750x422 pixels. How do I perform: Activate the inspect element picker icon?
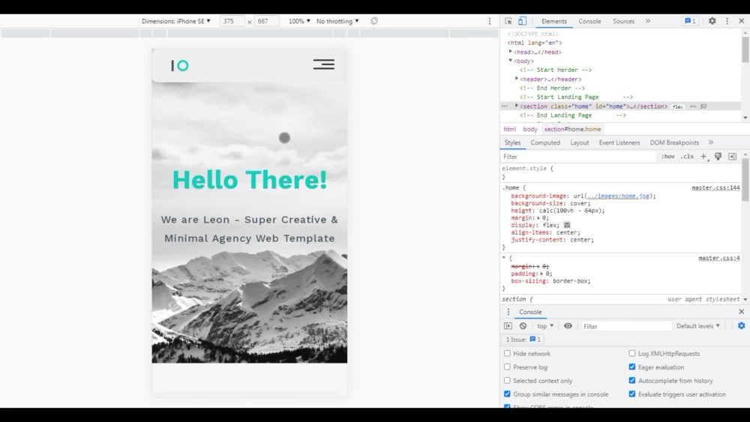click(508, 21)
